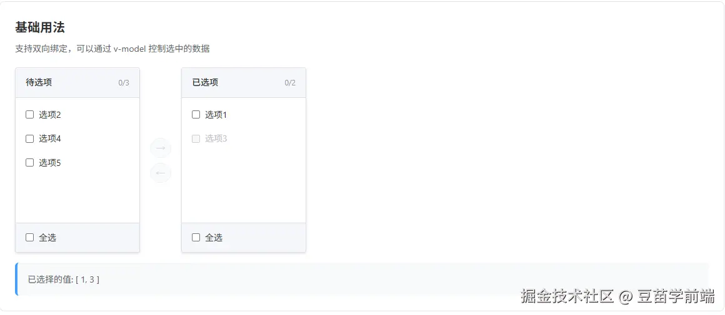This screenshot has height=315, width=725.
Task: Click the disabled 选项3 checkbox
Action: [x=196, y=138]
